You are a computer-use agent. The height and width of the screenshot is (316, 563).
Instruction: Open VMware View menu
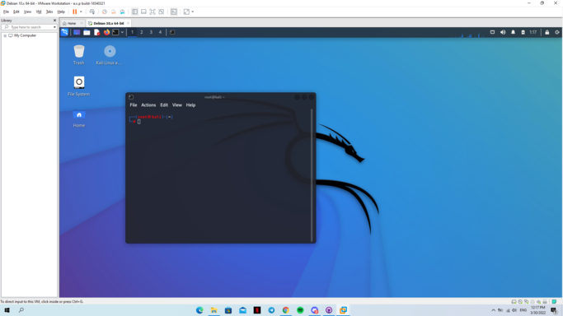click(27, 12)
